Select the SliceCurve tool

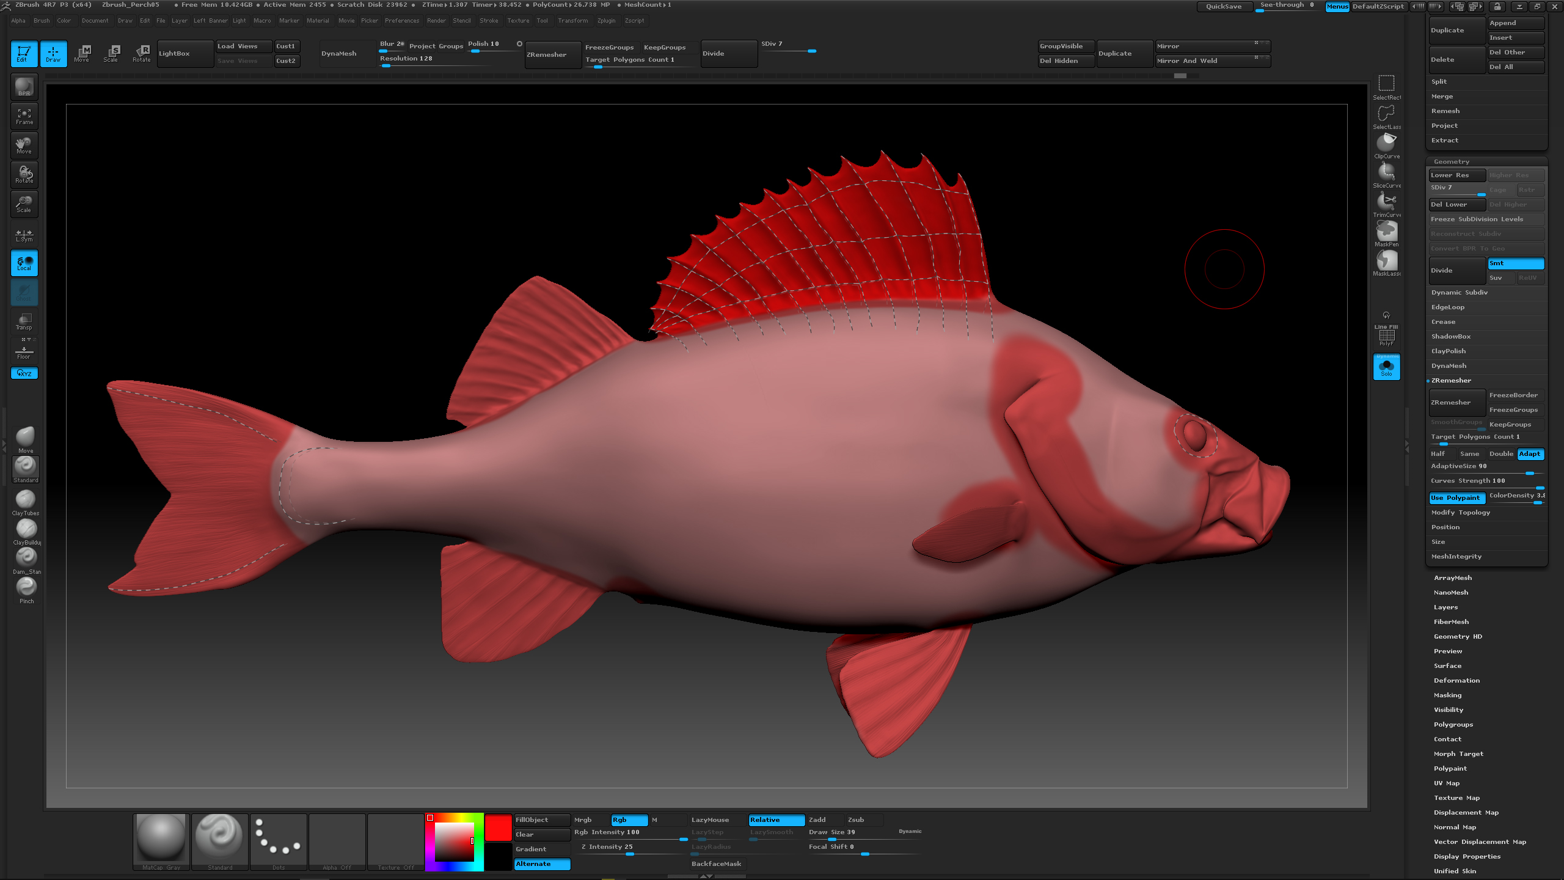point(1387,175)
